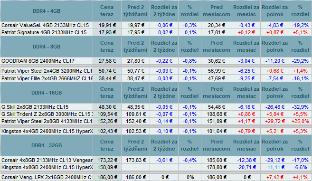Click the +5,84 € value for G.Skill Trident Z
This screenshot has width=312, height=181.
click(274, 114)
